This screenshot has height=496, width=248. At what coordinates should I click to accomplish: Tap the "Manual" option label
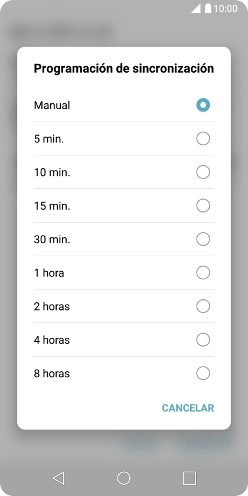click(52, 105)
